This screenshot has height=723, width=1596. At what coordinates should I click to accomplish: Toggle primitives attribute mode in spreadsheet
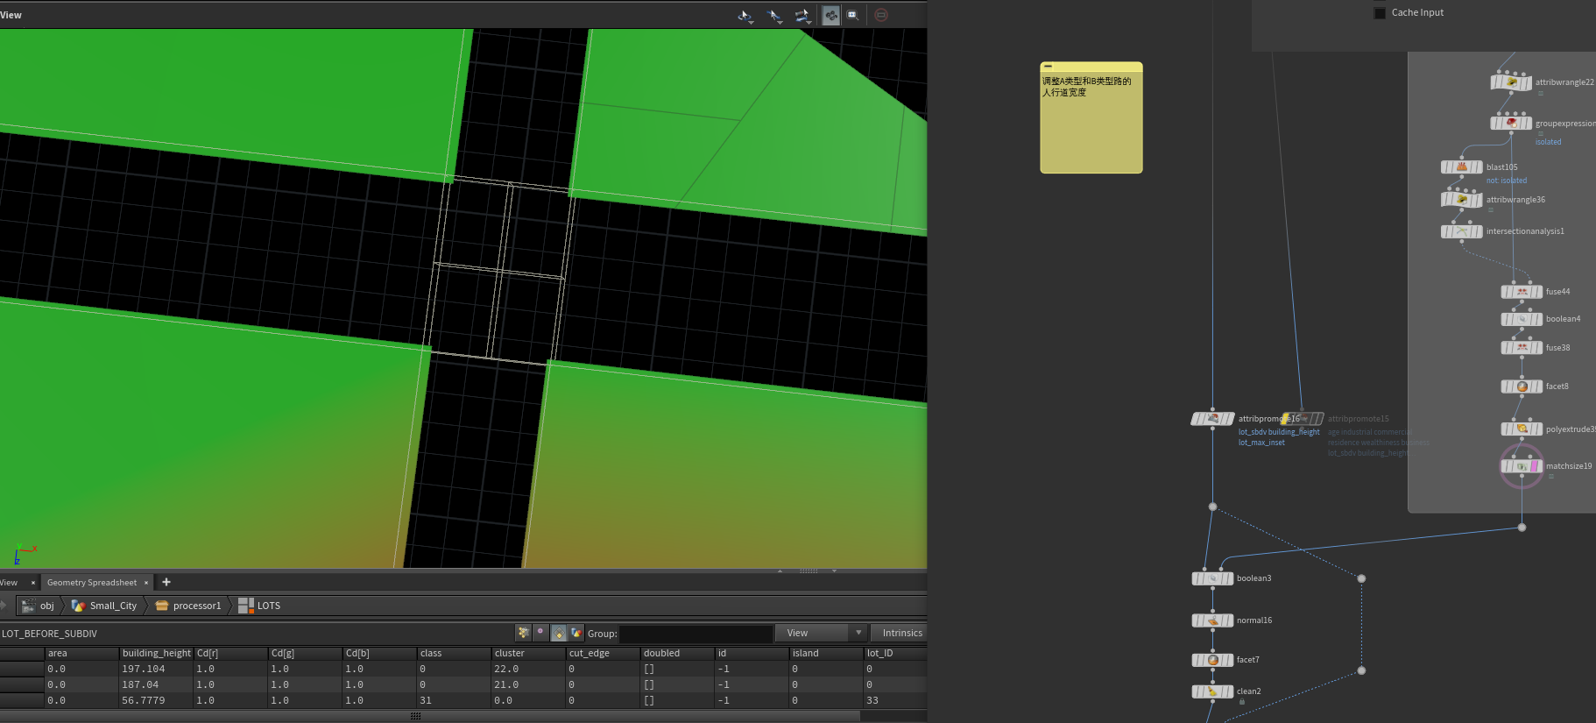tap(559, 633)
